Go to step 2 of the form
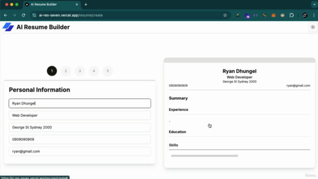The image size is (318, 179). coord(66,71)
